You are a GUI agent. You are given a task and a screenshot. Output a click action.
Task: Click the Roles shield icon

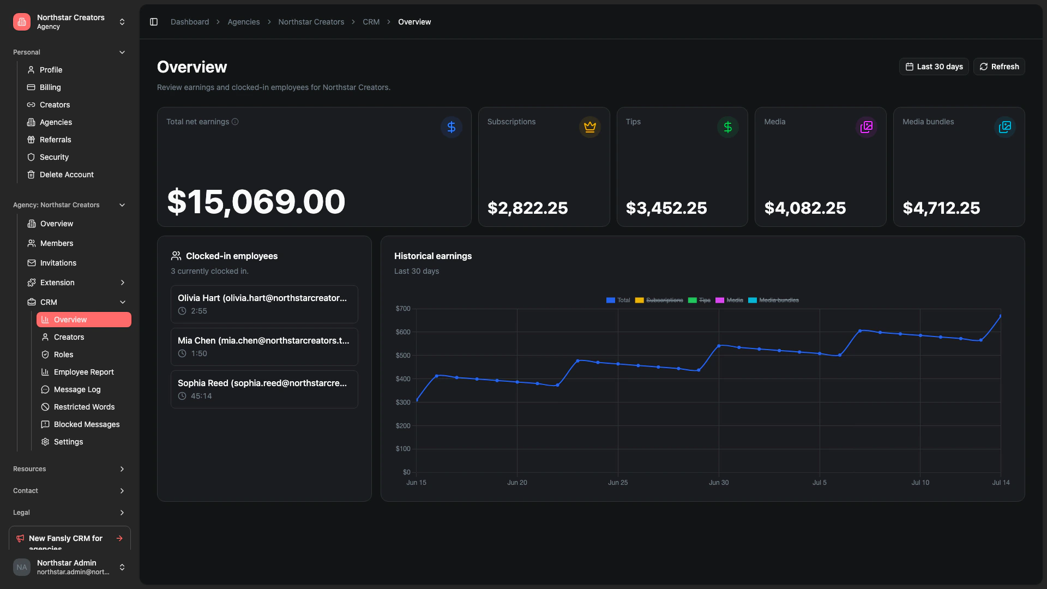coord(45,354)
